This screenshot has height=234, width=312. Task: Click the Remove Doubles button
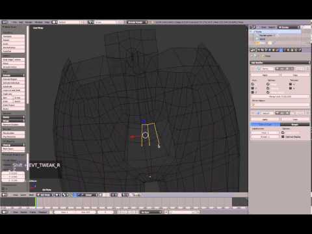[x=13, y=125]
